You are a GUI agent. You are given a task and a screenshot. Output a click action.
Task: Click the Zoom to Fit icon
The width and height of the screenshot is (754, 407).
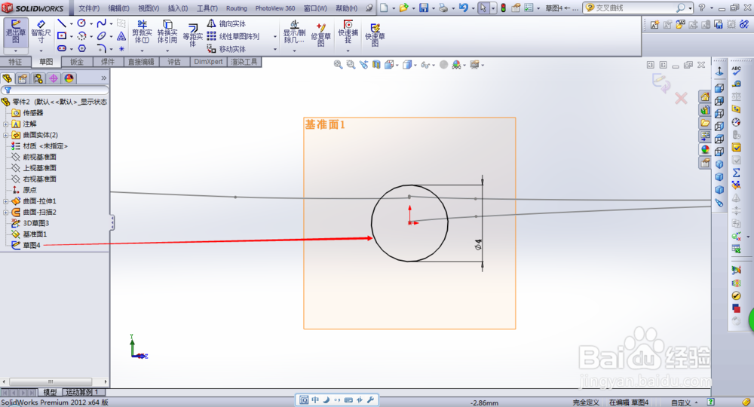point(338,64)
